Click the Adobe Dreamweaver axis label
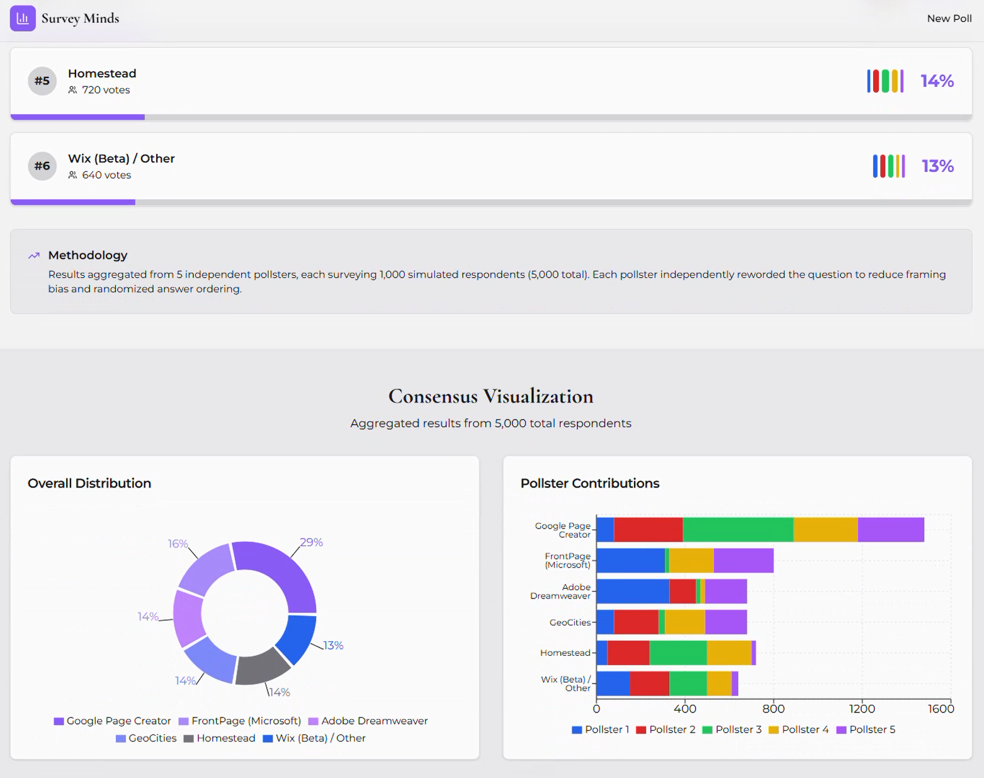Viewport: 984px width, 778px height. point(560,592)
